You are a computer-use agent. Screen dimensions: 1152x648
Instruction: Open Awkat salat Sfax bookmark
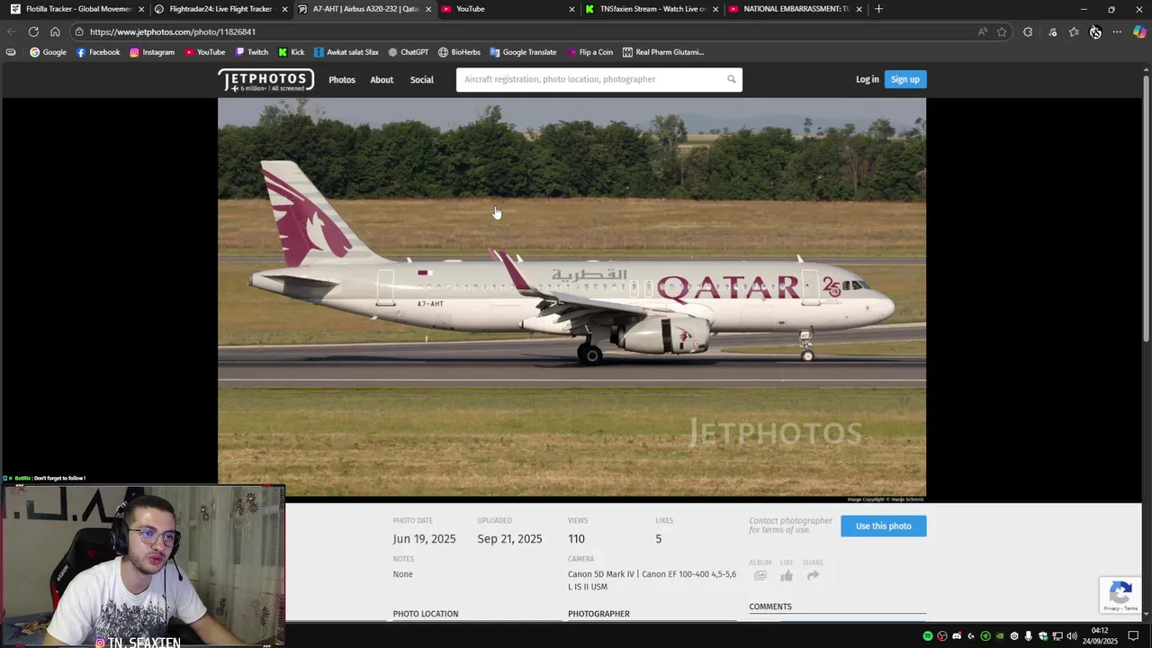click(x=346, y=52)
